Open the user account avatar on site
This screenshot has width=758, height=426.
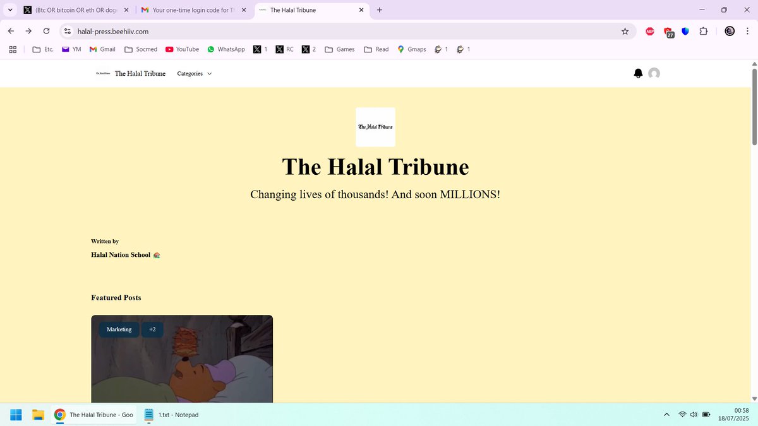654,74
